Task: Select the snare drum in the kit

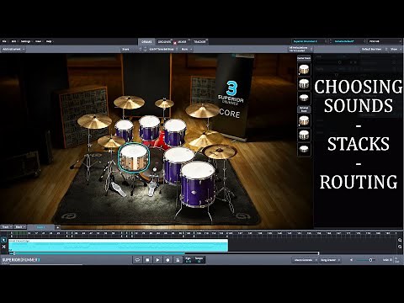Action: (134, 158)
